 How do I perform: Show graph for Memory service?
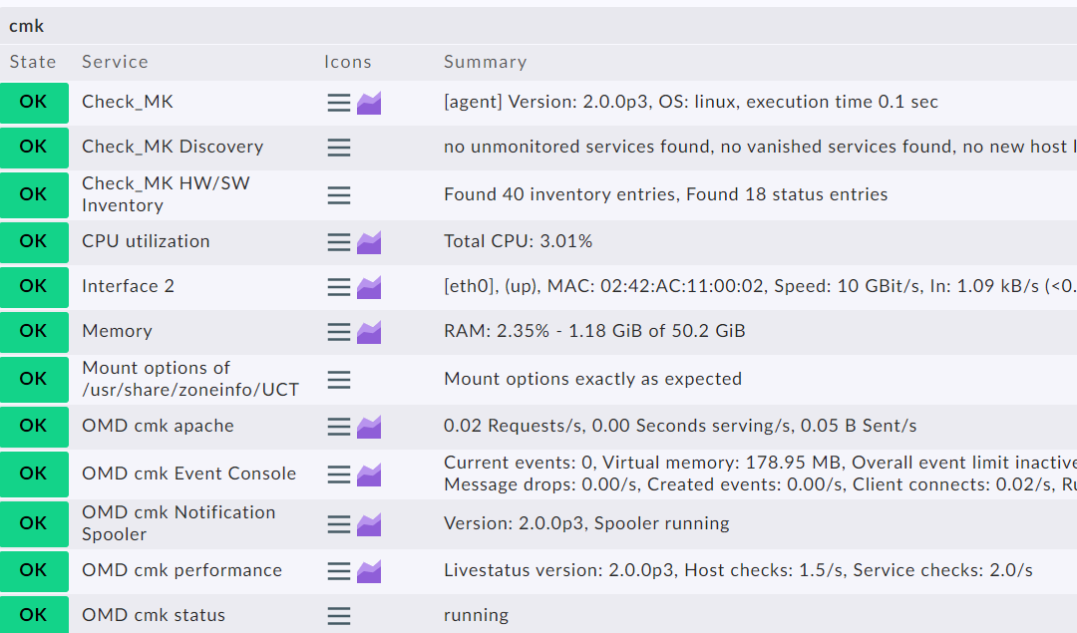click(369, 332)
